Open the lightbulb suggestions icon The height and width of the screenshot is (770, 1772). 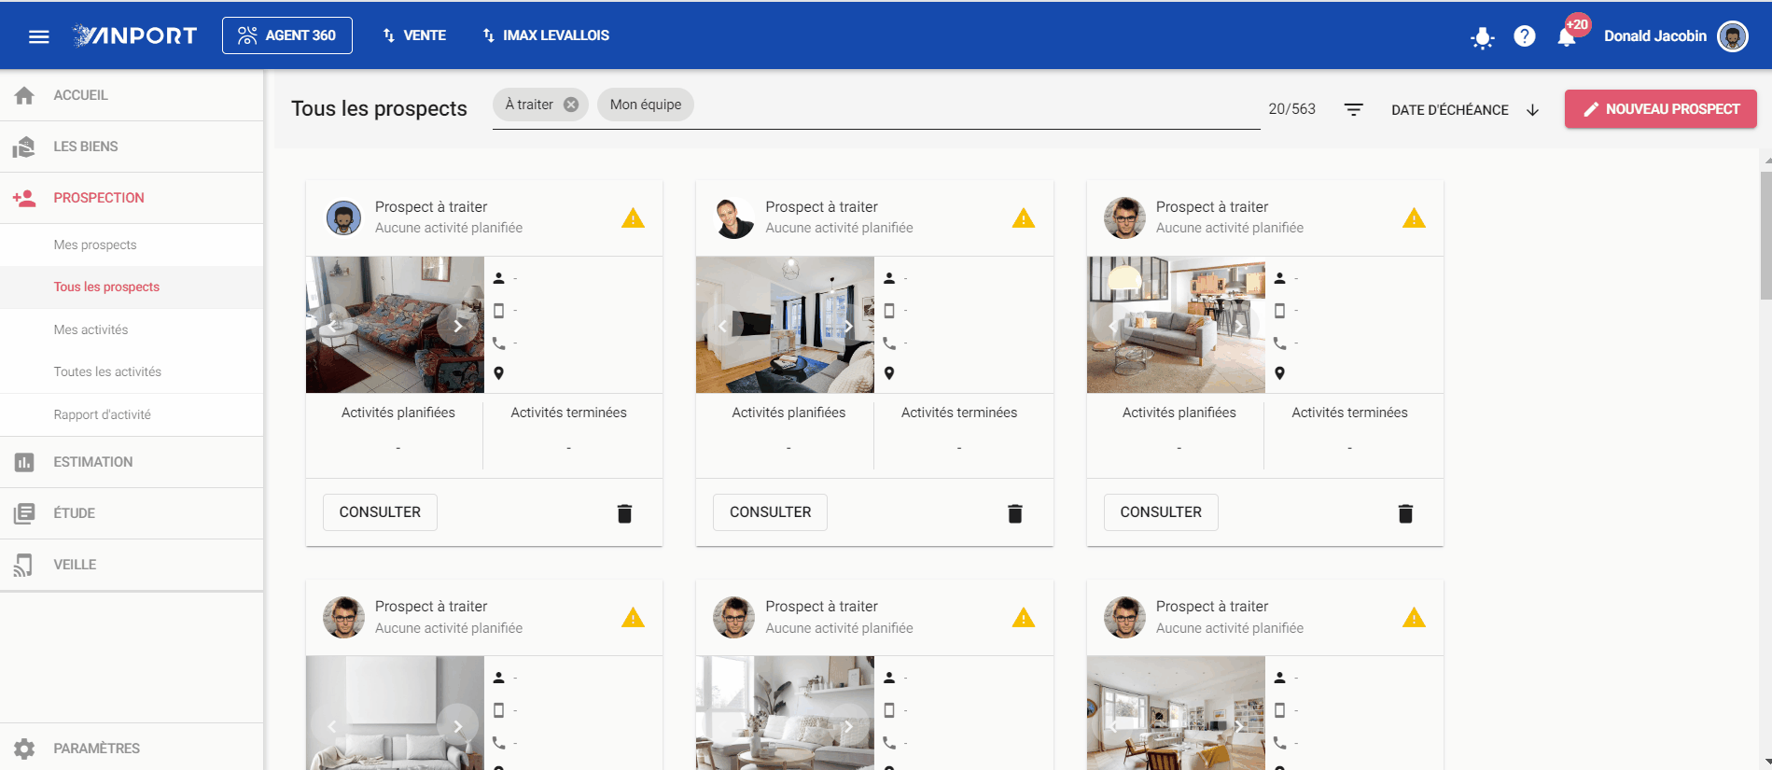[1482, 36]
